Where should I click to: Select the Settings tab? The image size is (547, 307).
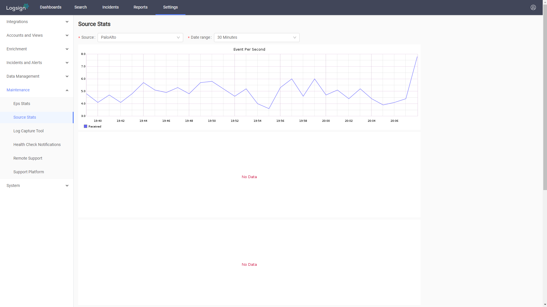(170, 7)
